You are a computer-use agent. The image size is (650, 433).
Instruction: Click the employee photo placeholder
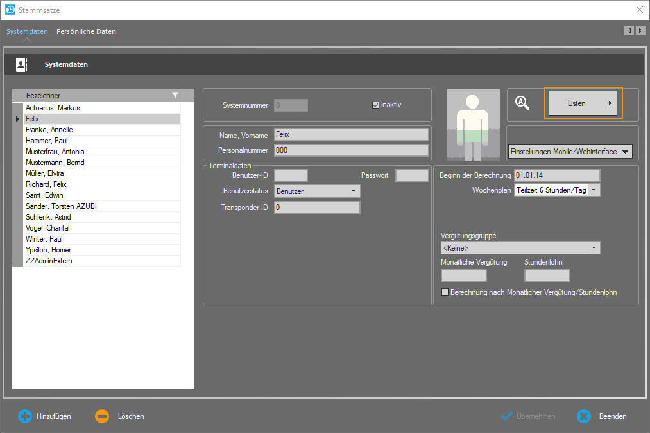coord(473,125)
